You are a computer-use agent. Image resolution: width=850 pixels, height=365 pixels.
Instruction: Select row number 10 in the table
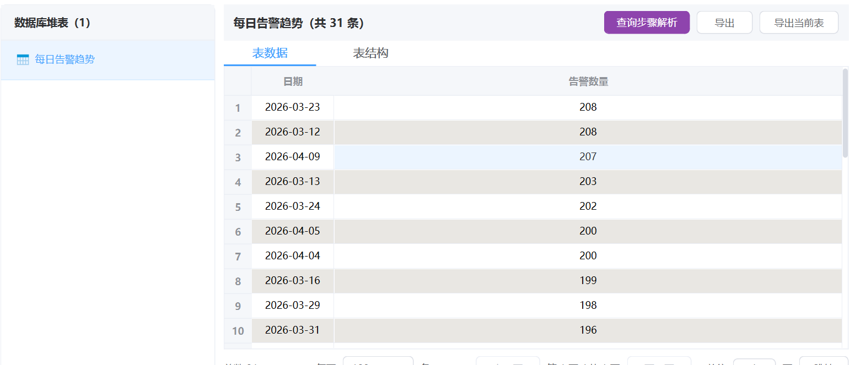click(238, 331)
